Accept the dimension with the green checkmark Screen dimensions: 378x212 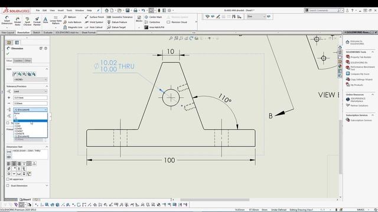[8, 54]
